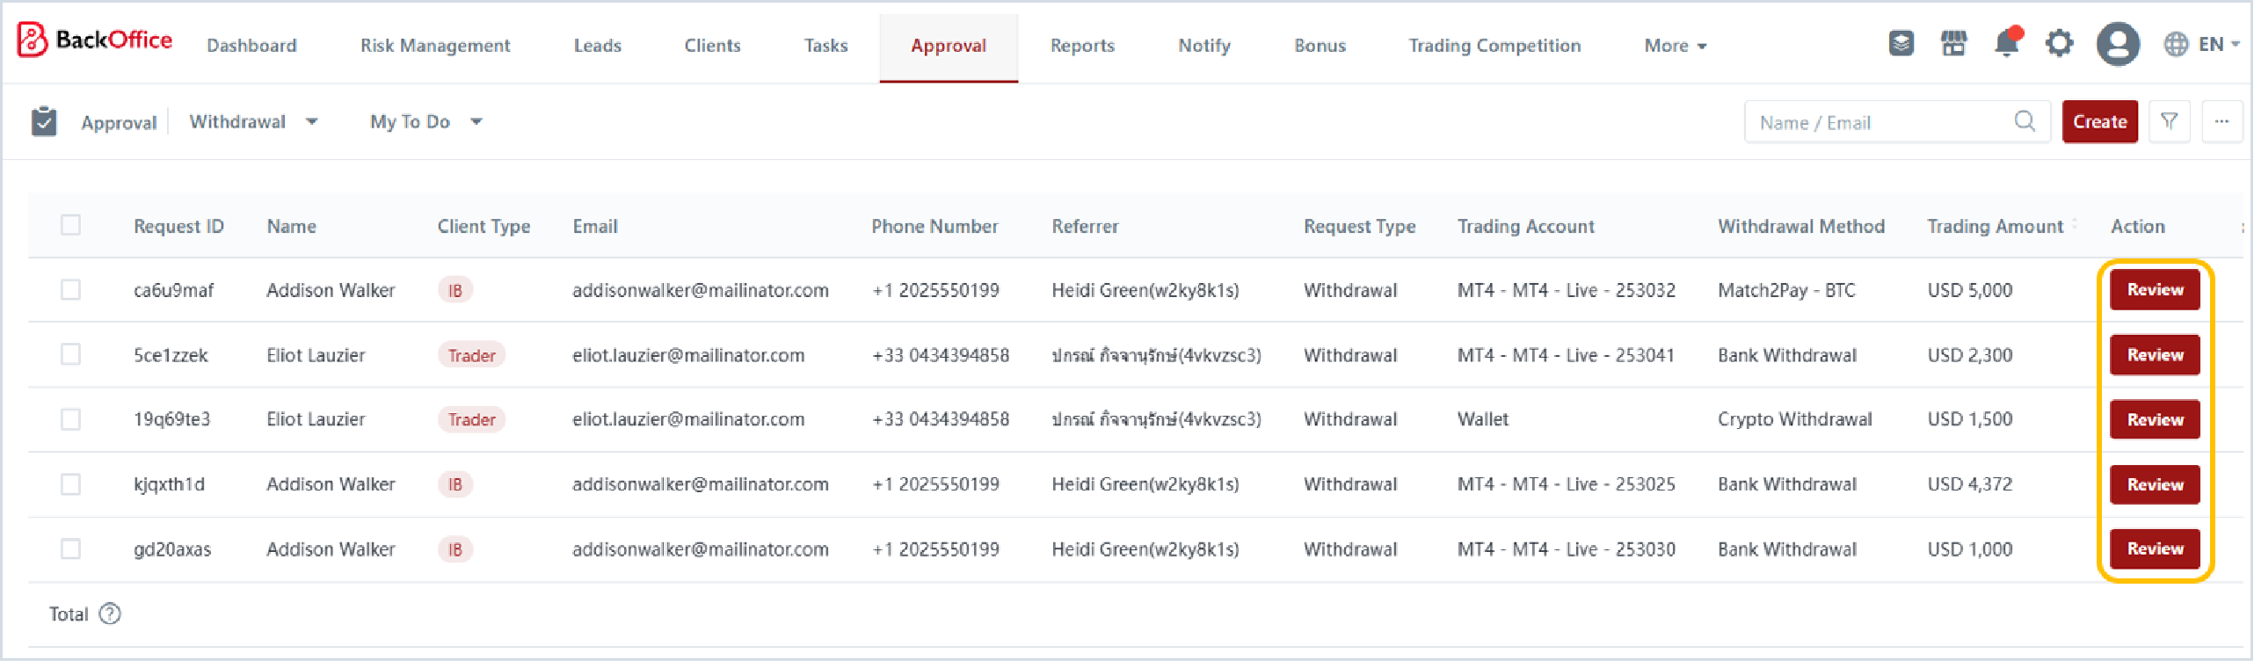Open the Trading Competition tab
Viewport: 2254px width, 661px height.
point(1494,46)
